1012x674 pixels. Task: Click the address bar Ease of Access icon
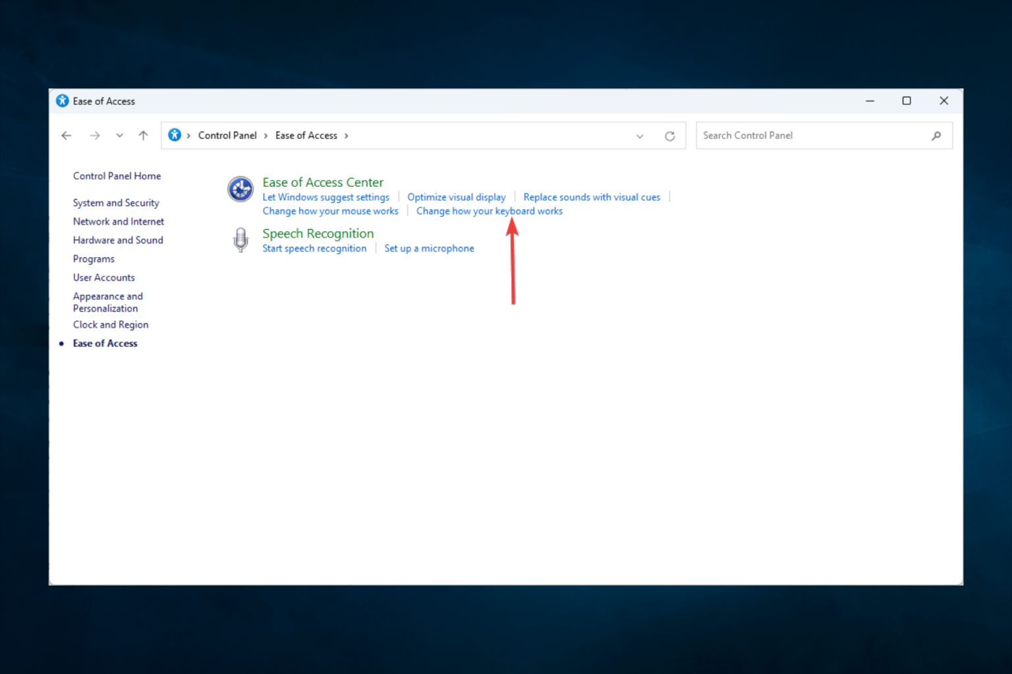click(175, 135)
